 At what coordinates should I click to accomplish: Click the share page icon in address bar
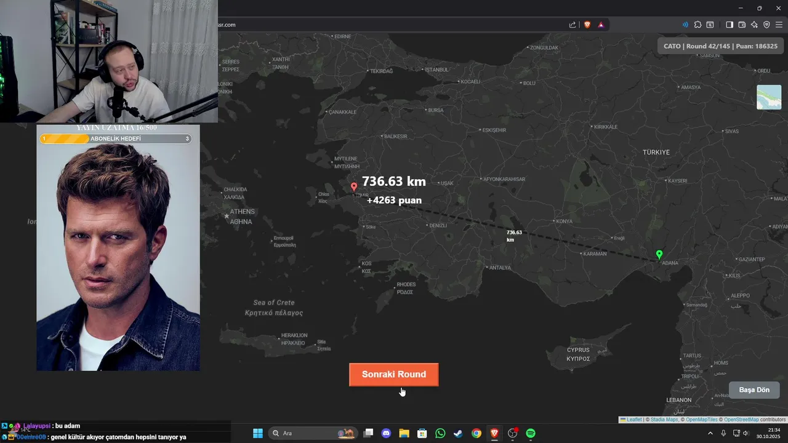[x=573, y=25]
